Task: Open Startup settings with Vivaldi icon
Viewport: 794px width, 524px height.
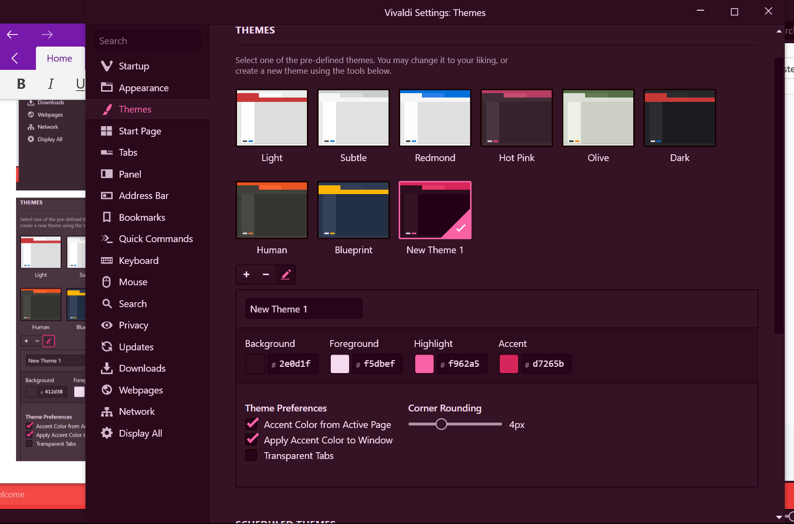Action: coord(134,66)
